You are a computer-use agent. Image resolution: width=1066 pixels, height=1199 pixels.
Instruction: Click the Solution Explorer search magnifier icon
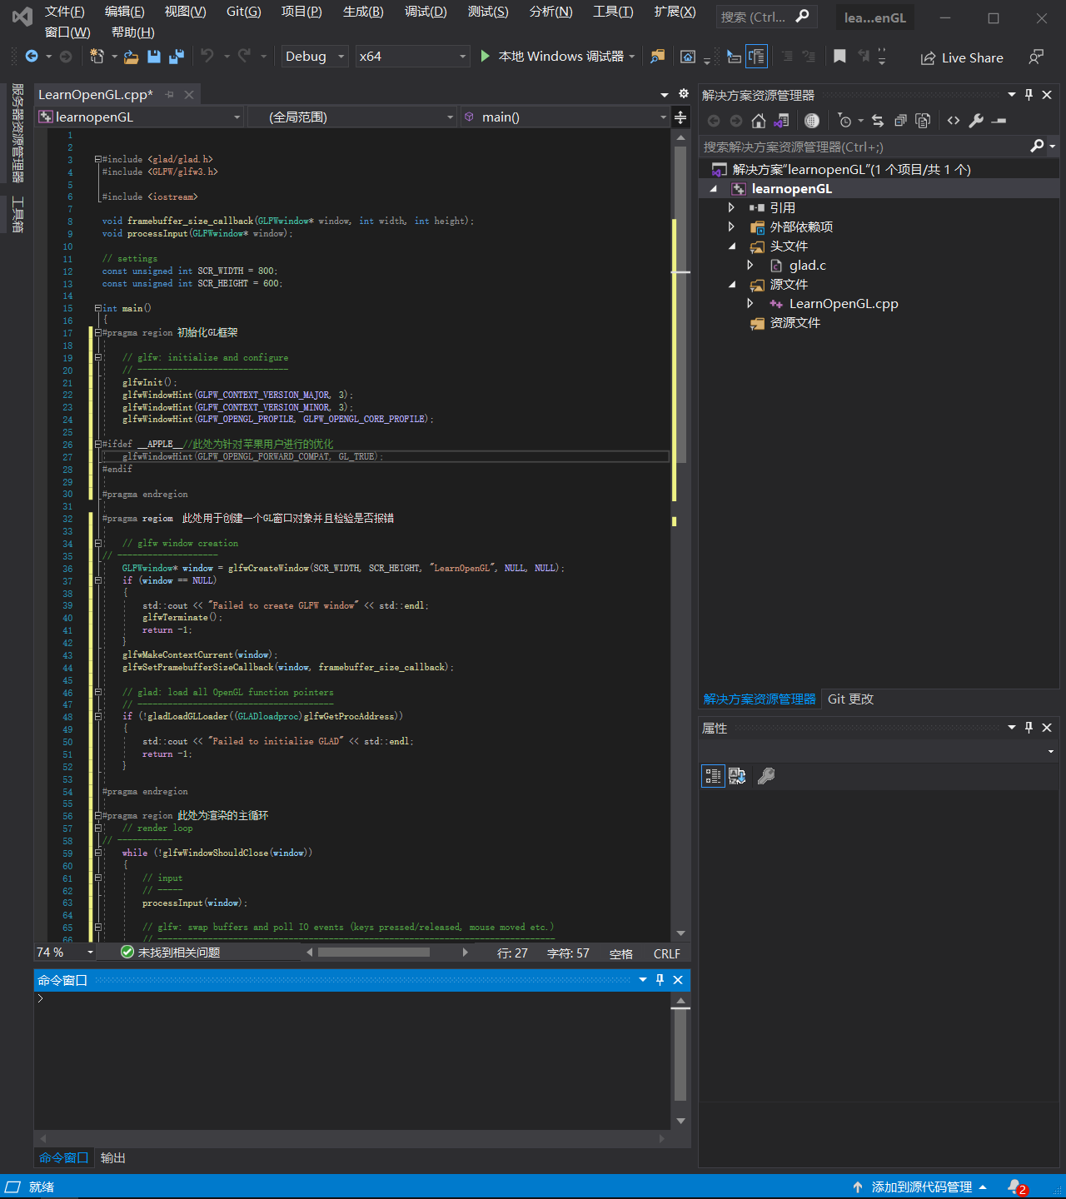pyautogui.click(x=1037, y=147)
